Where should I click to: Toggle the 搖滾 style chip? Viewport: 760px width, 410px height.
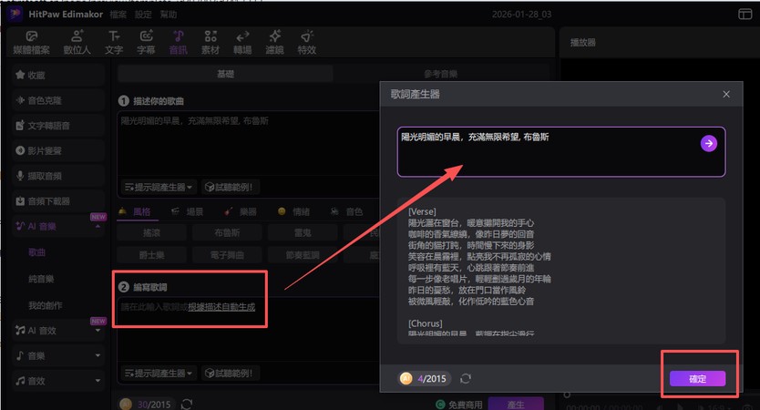[x=151, y=233]
